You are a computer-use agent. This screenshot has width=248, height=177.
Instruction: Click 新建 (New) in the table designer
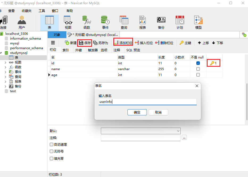click(71, 43)
